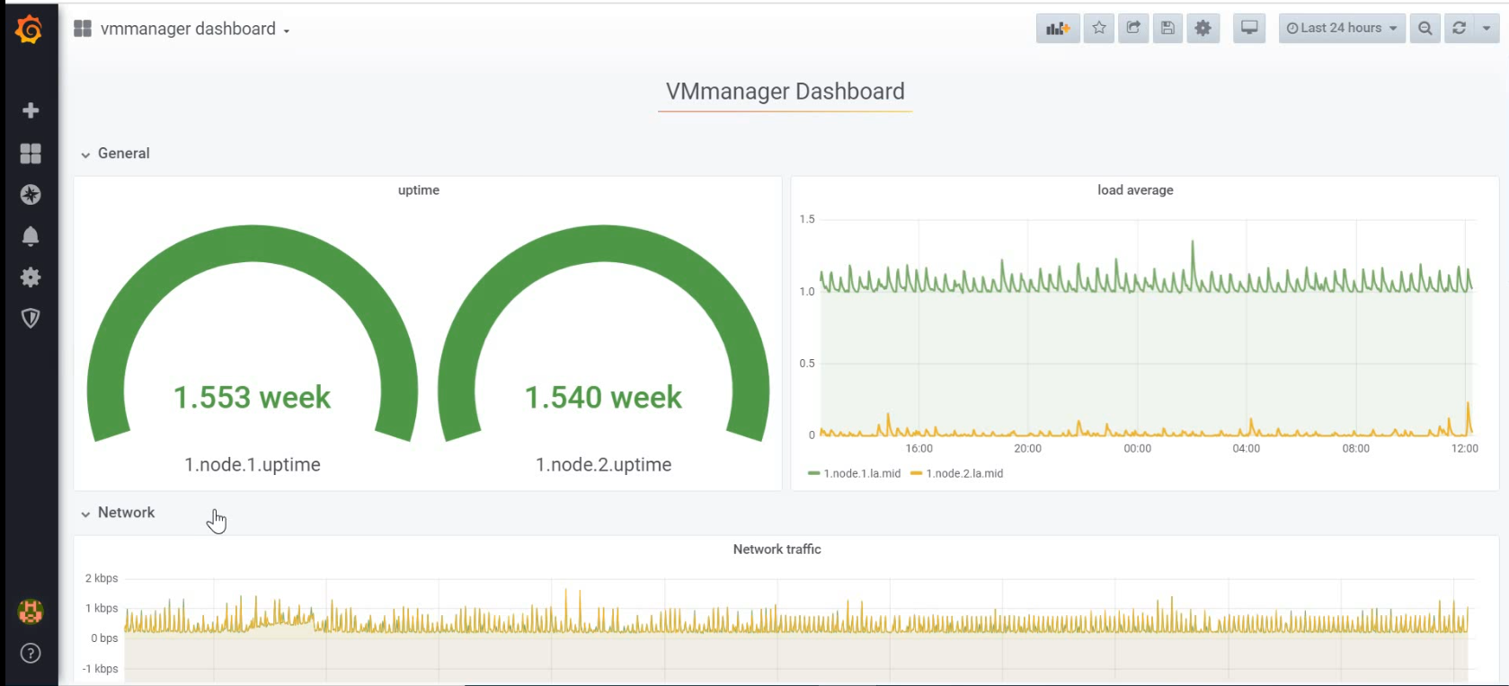This screenshot has width=1509, height=686.
Task: Open the Explore compass icon
Action: tap(31, 195)
